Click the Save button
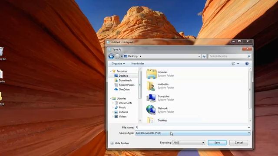This screenshot has height=156, width=278. tap(217, 143)
